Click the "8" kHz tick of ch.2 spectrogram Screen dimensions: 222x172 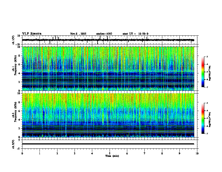coord(20,102)
